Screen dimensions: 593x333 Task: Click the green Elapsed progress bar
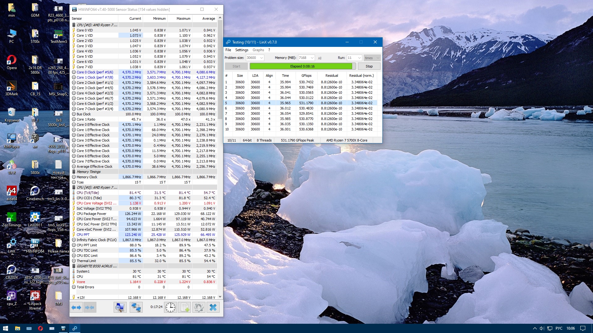[x=302, y=66]
